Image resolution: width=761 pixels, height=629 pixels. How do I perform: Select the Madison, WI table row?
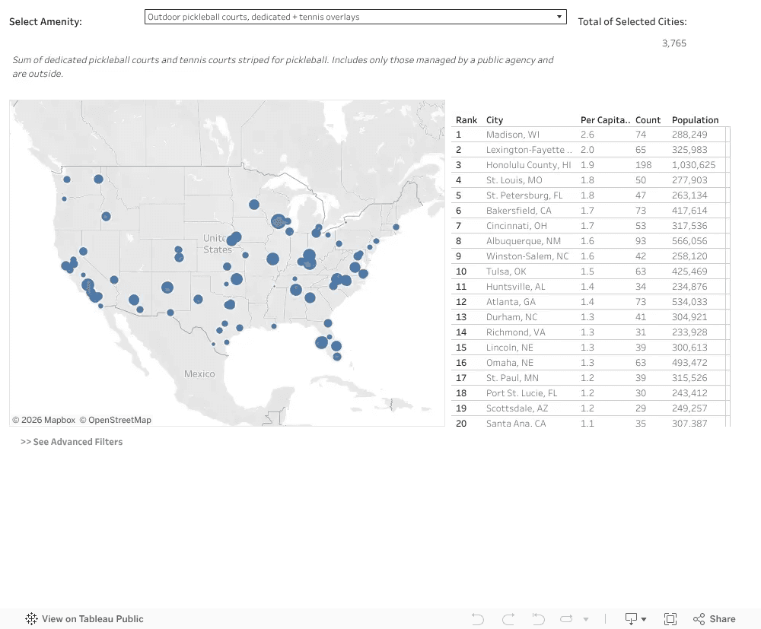(x=588, y=135)
